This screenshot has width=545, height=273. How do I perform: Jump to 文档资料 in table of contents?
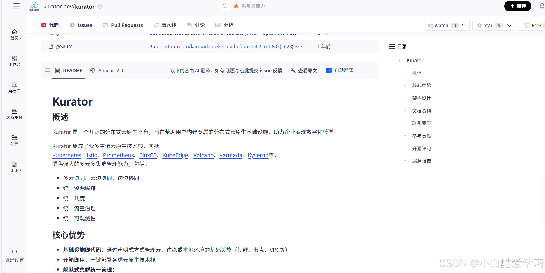pyautogui.click(x=421, y=111)
